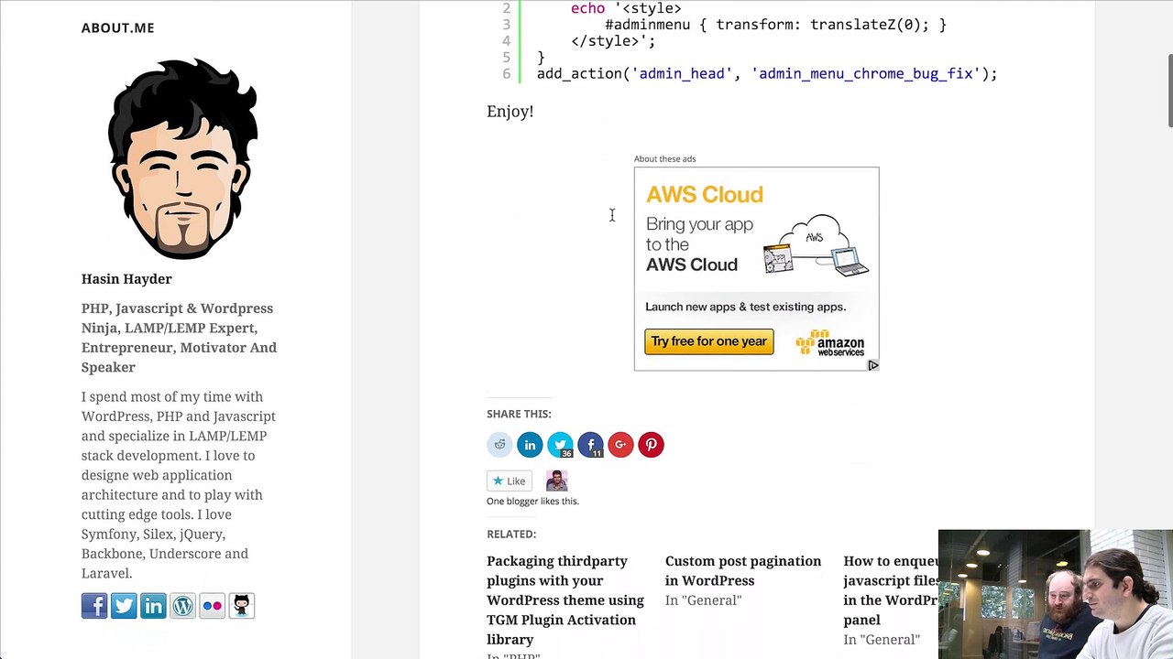Share this post on LinkedIn
The image size is (1173, 659).
tap(530, 445)
